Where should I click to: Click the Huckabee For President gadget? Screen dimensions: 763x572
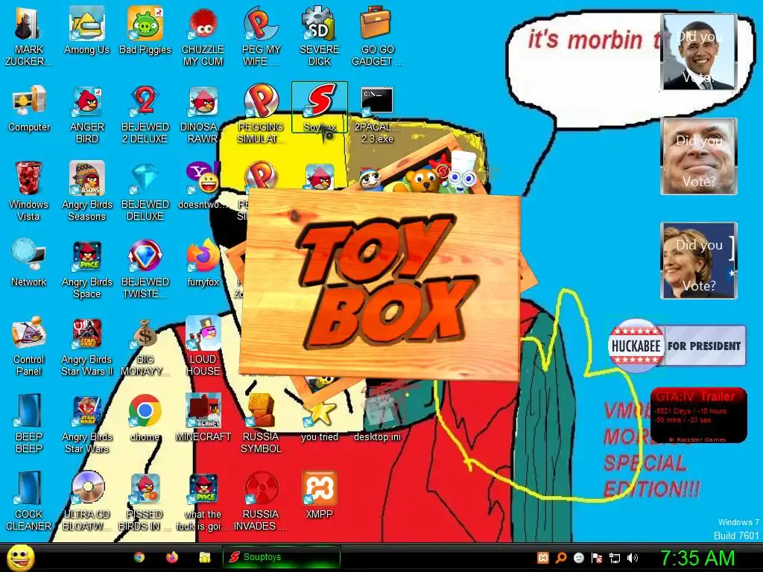pyautogui.click(x=677, y=346)
